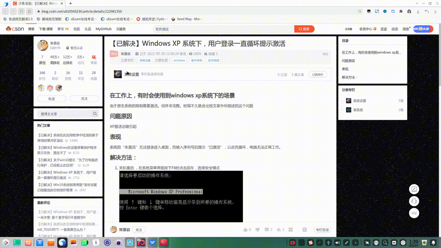Open the 社区 nav item

(x=77, y=29)
